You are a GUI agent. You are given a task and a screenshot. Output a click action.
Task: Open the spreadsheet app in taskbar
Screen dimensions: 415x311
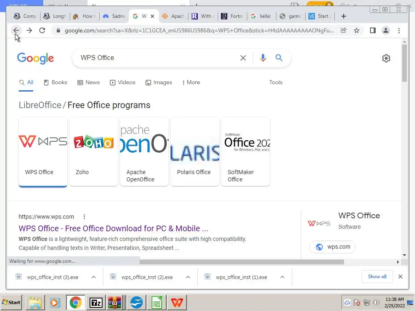coord(157,302)
